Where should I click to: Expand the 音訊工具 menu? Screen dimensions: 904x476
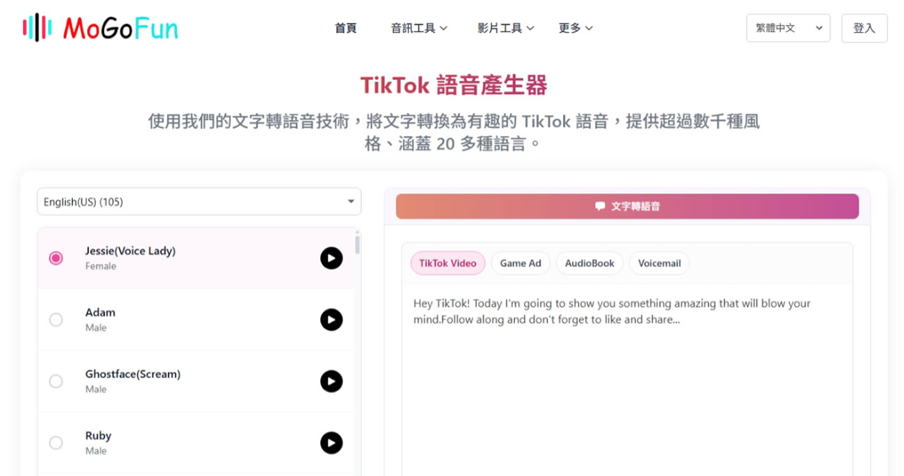coord(419,28)
